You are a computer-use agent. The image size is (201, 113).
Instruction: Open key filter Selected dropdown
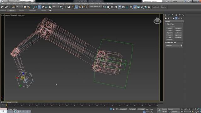point(174,109)
